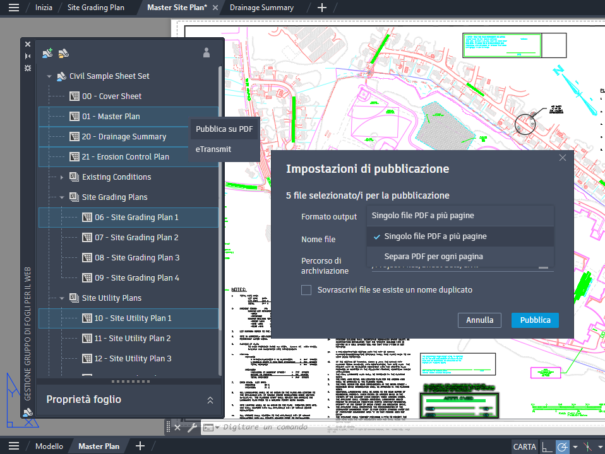
Task: Toggle the ortho mode status bar icon
Action: [547, 446]
